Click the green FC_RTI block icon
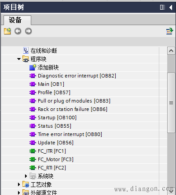This screenshot has height=195, width=176. pyautogui.click(x=33, y=168)
